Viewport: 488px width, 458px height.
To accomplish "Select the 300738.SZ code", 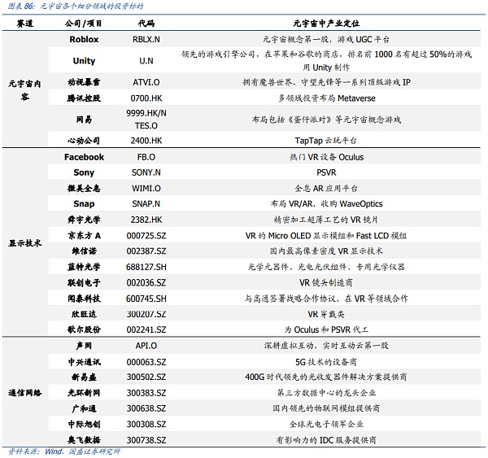I will pyautogui.click(x=146, y=440).
